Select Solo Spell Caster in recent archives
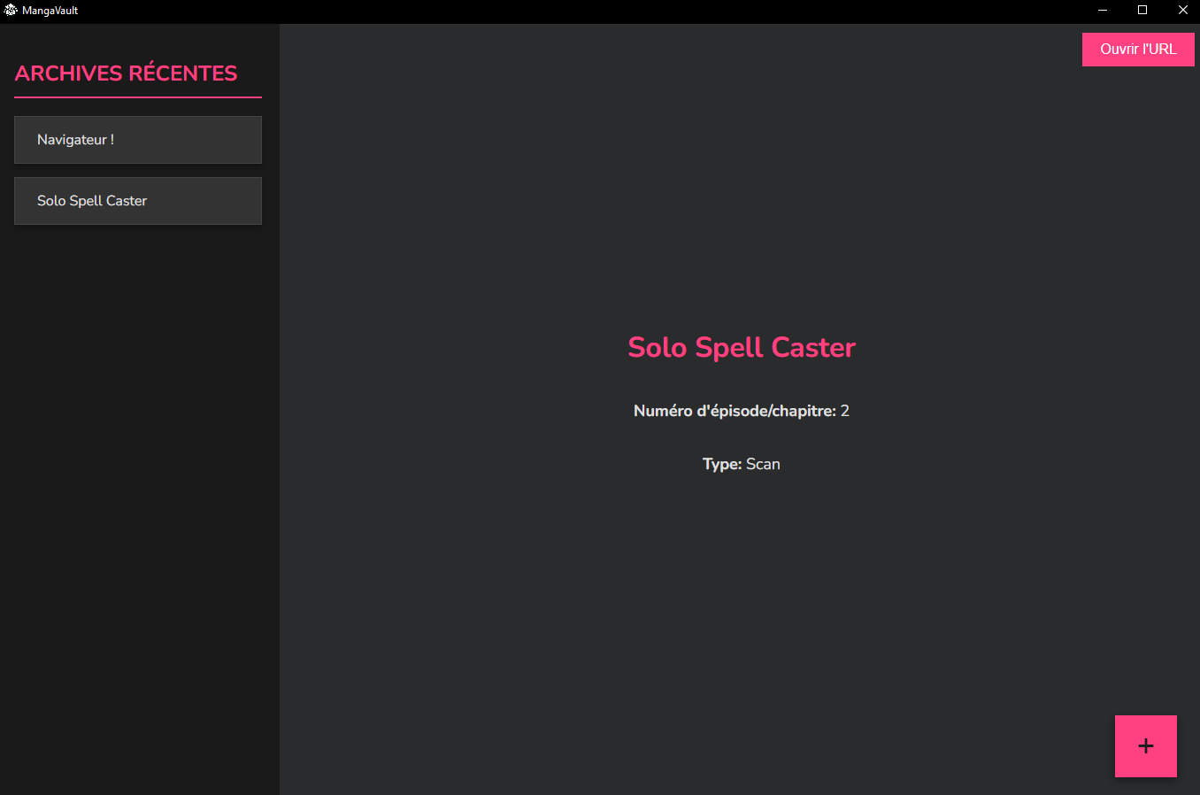 138,201
